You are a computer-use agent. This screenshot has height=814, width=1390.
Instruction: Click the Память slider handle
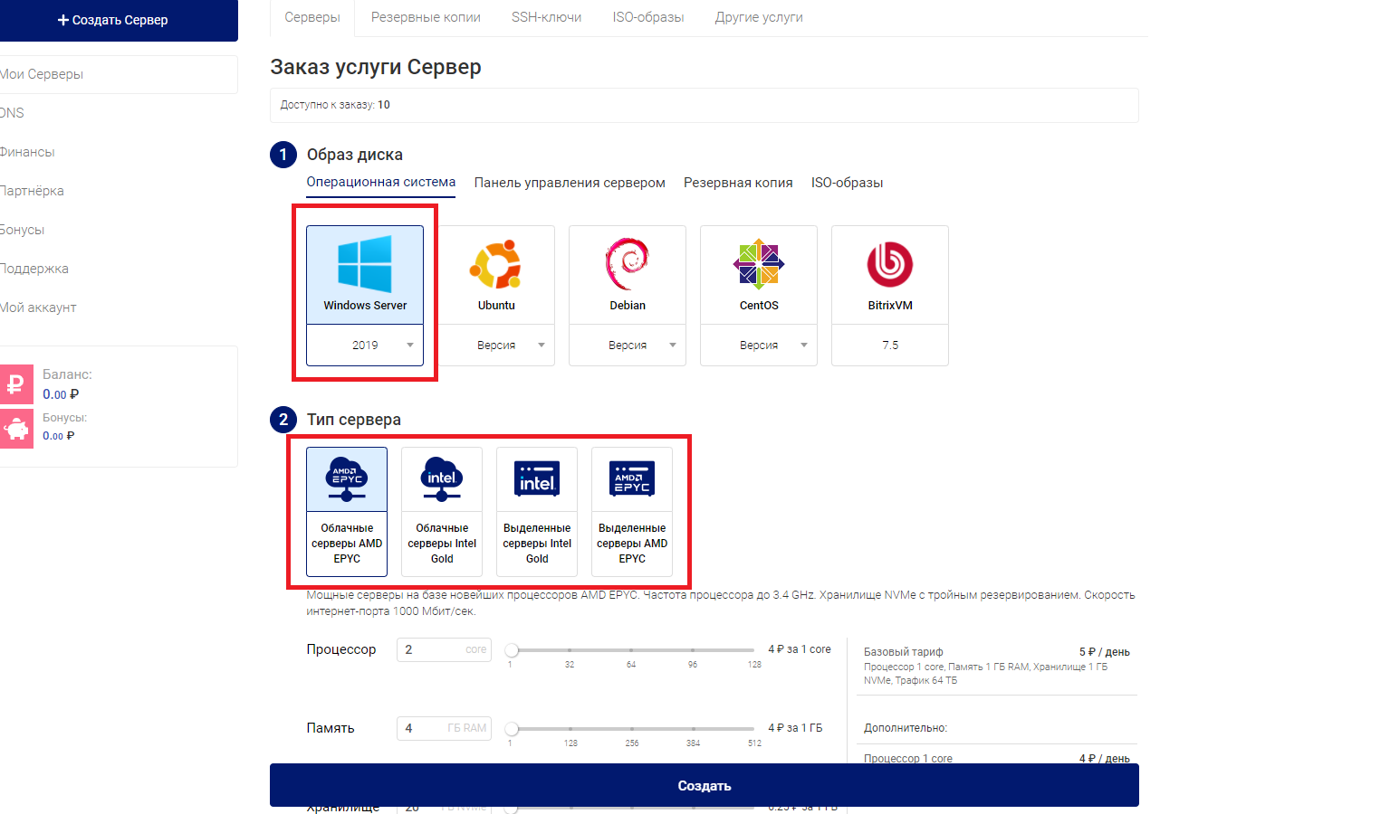coord(512,728)
